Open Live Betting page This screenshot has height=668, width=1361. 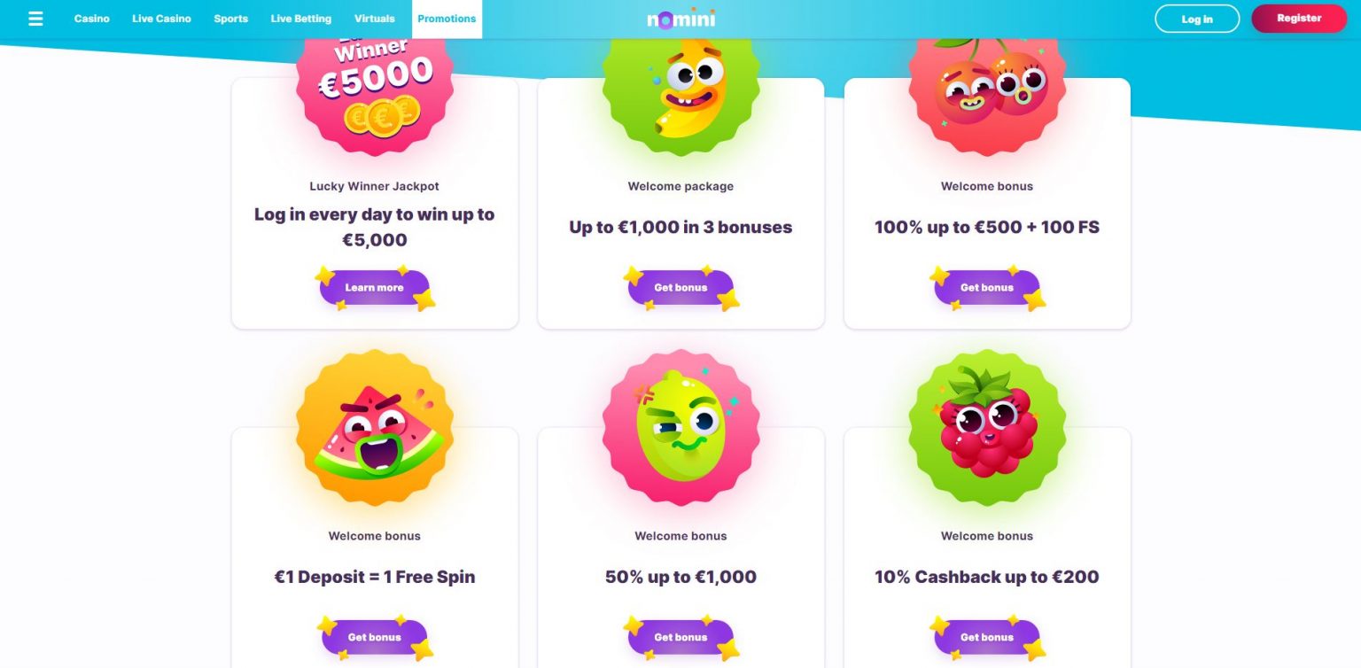coord(301,19)
